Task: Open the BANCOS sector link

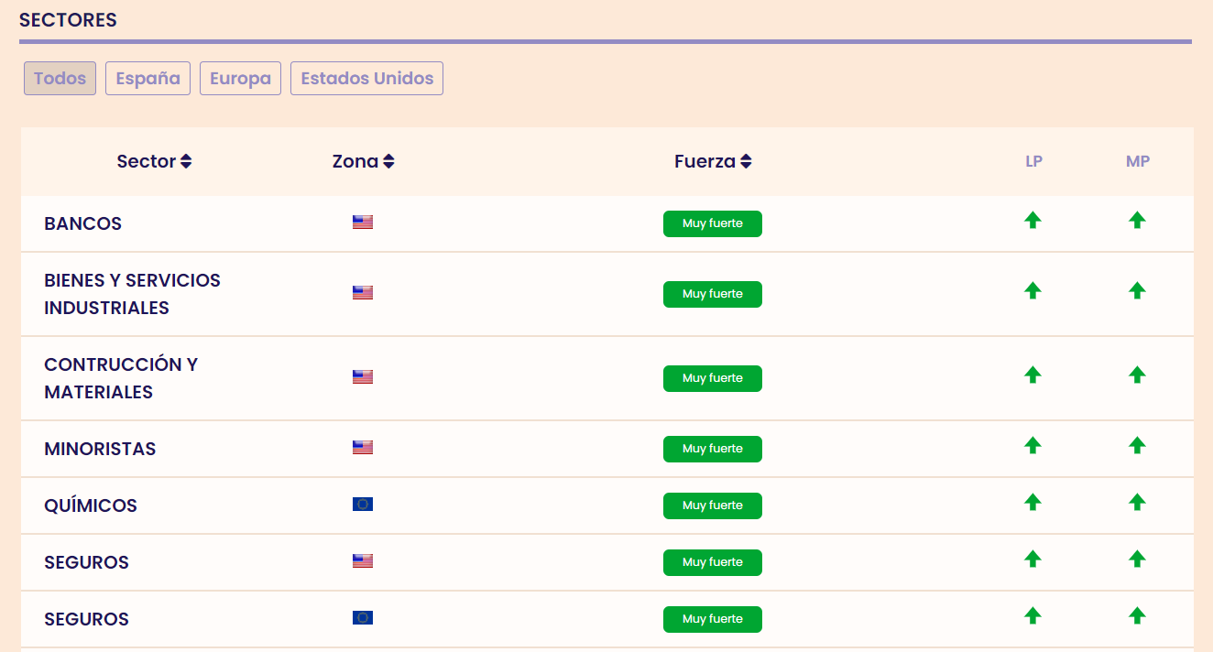Action: tap(82, 223)
